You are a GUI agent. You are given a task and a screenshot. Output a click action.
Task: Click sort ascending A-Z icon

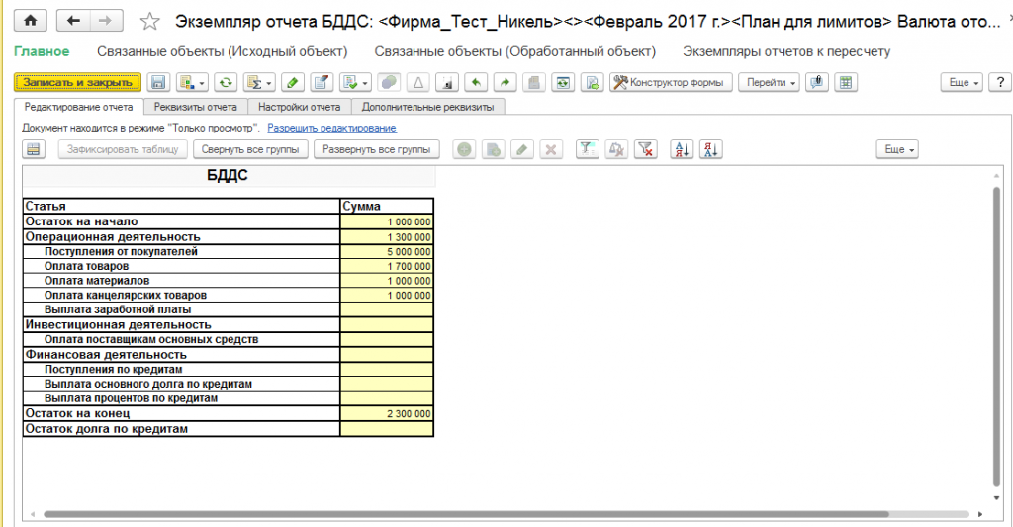click(x=682, y=149)
